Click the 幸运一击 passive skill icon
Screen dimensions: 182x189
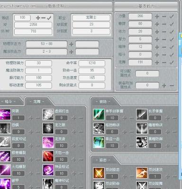(99, 142)
